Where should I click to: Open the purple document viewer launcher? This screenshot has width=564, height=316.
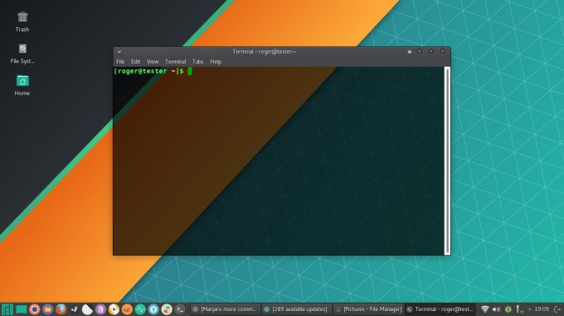tap(100, 309)
